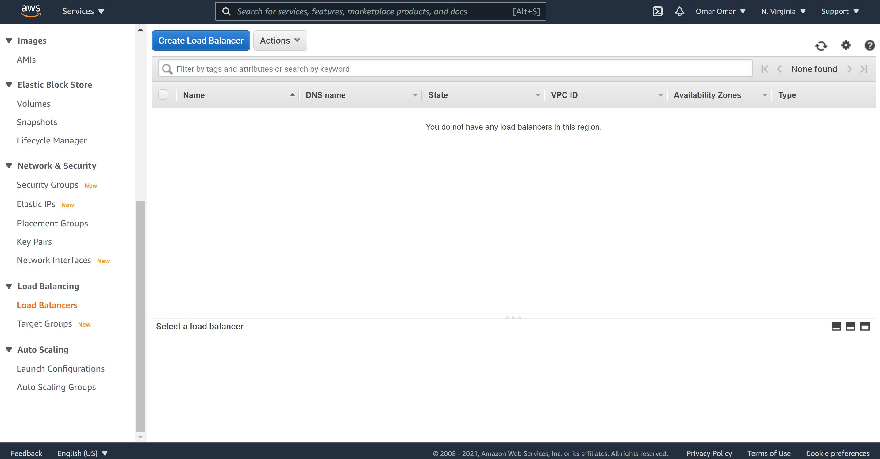Viewport: 880px width, 459px height.
Task: Click the AWS logo home icon
Action: 31,11
